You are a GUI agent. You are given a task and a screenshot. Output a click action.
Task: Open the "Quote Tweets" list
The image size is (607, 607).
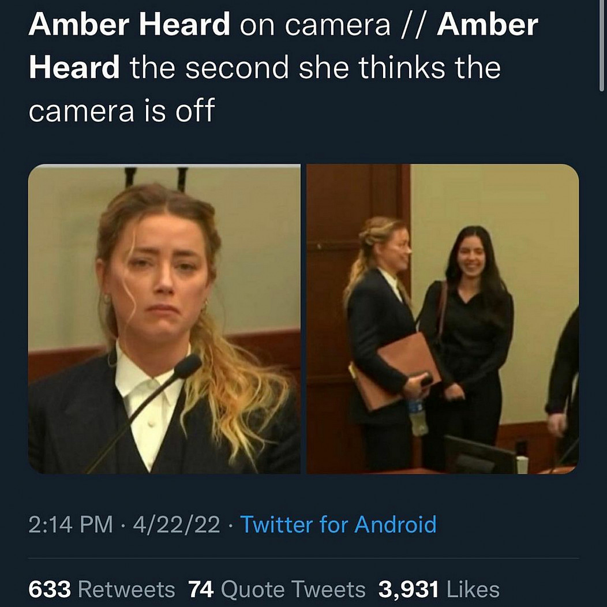click(293, 589)
